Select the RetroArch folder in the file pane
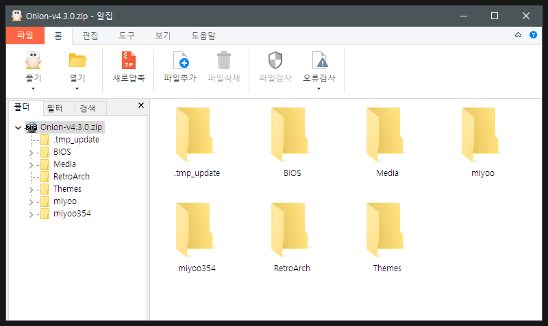 coord(292,237)
